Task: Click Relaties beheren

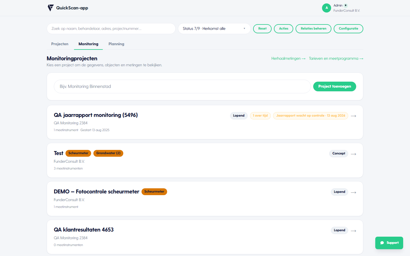Action: [x=313, y=28]
